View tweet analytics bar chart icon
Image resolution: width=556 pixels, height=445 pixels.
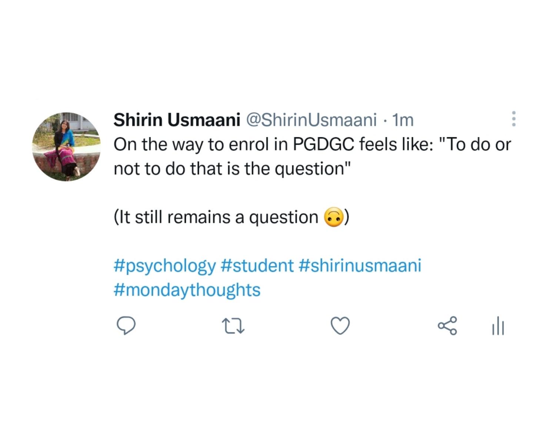point(498,326)
